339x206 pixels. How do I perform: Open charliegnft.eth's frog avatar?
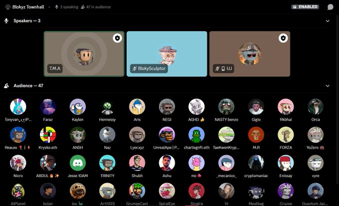click(x=196, y=135)
